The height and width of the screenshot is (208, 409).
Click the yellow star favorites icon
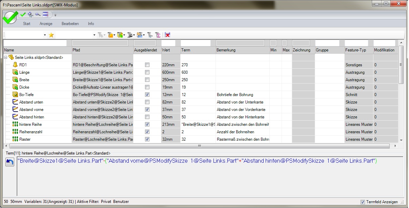click(51, 35)
